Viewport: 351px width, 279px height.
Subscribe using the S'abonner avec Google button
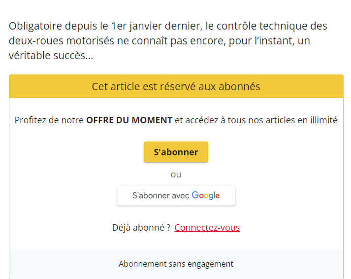click(176, 195)
